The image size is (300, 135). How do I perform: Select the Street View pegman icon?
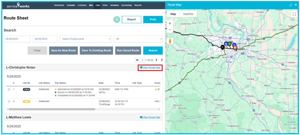tap(170, 41)
